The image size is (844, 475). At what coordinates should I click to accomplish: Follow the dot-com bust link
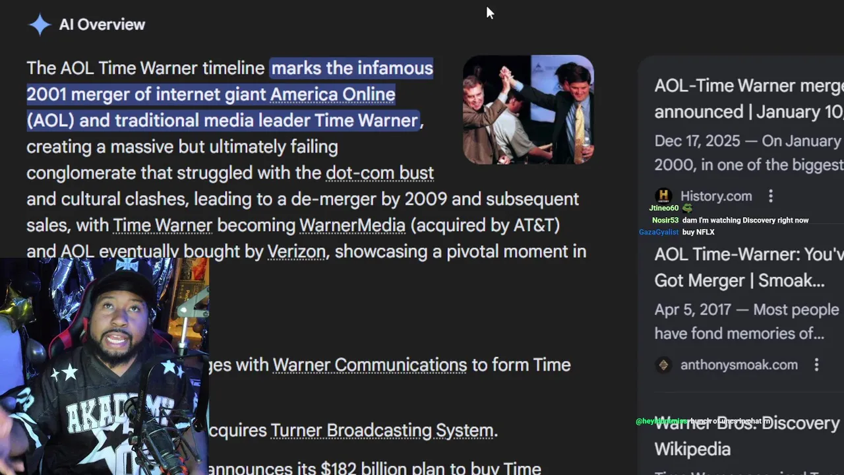pyautogui.click(x=380, y=173)
